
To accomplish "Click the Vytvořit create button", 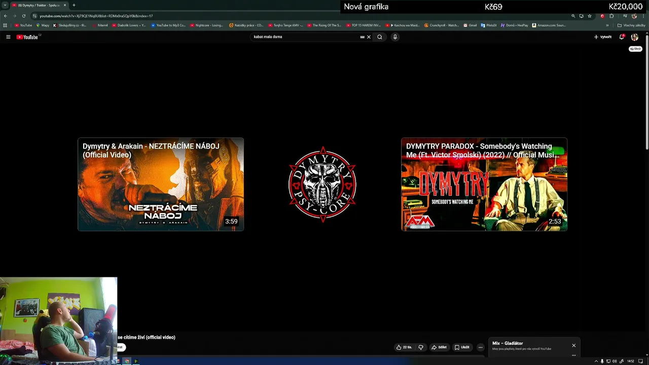I will pyautogui.click(x=603, y=37).
